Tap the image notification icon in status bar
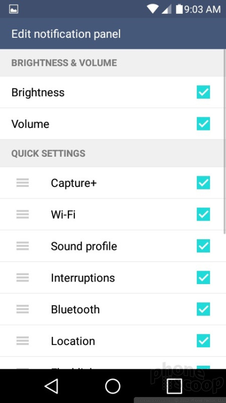 [x=14, y=10]
